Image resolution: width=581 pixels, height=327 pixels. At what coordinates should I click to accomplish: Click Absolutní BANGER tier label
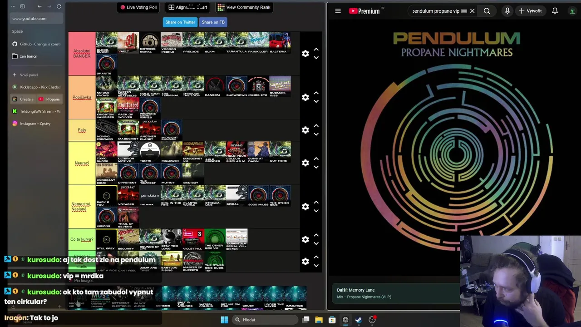(82, 54)
